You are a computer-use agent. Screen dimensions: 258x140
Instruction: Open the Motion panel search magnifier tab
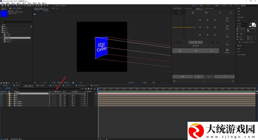[231, 13]
